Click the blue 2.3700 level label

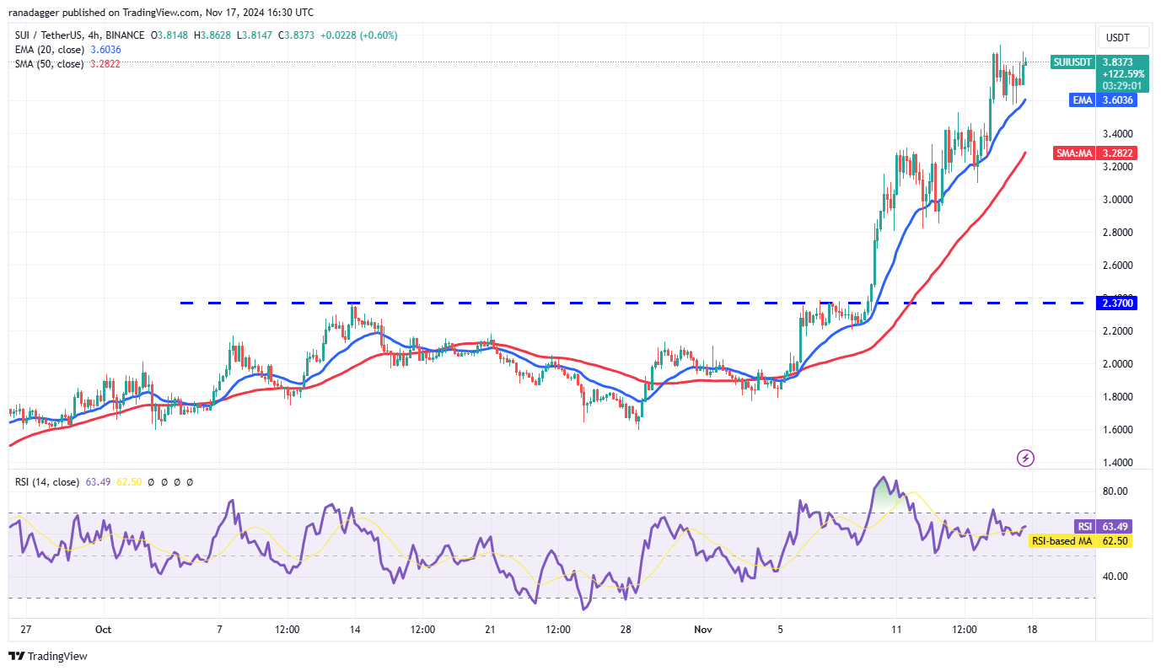click(x=1119, y=303)
